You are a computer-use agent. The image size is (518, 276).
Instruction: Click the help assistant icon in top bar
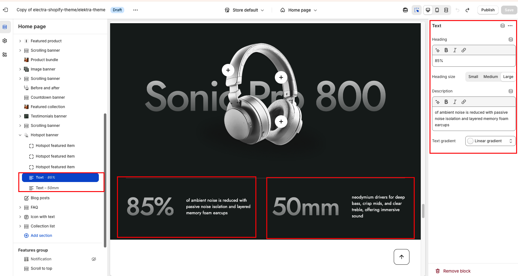click(405, 10)
